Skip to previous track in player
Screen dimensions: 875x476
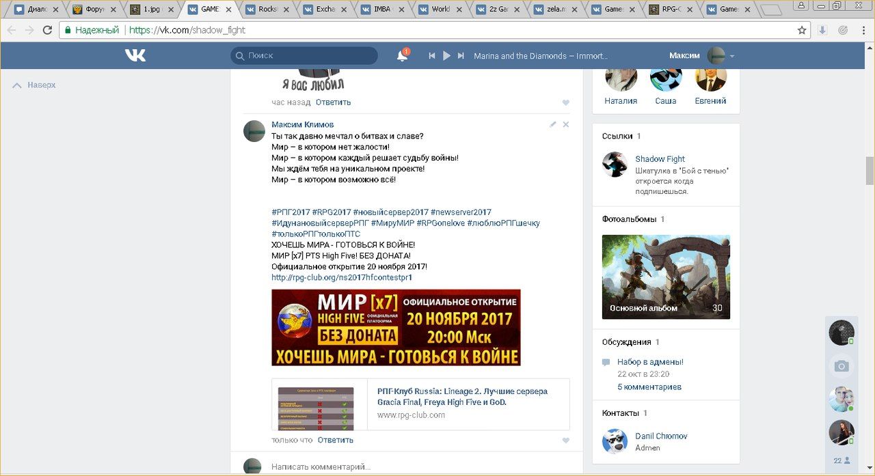(x=432, y=56)
